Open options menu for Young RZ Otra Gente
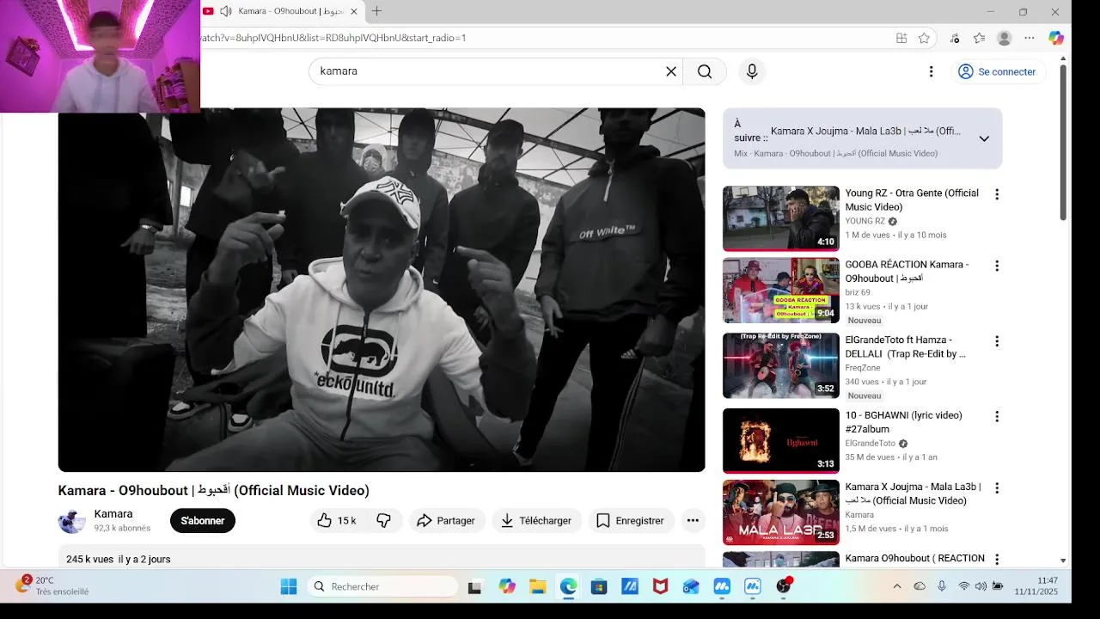The height and width of the screenshot is (619, 1100). point(997,194)
